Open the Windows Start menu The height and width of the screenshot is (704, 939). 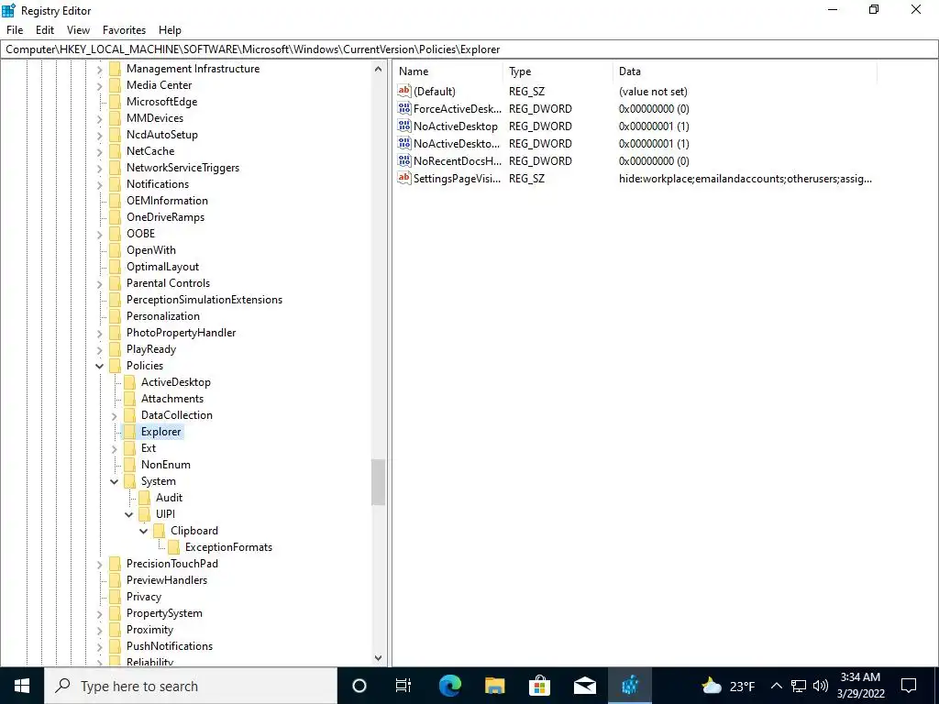pyautogui.click(x=22, y=686)
